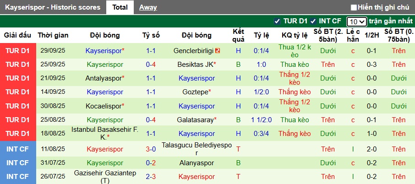Screen dimensions: 415x184
Task: Open the Besiktas JK team link
Action: (x=195, y=65)
